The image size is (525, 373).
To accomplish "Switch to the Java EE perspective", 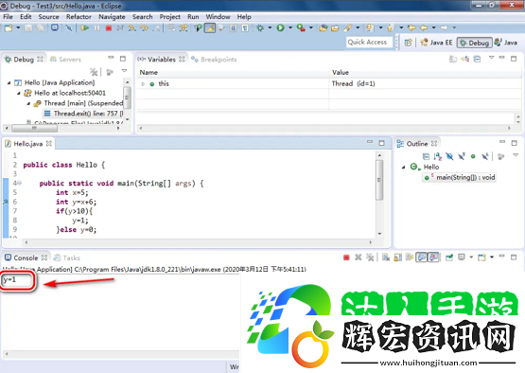I will pos(437,43).
